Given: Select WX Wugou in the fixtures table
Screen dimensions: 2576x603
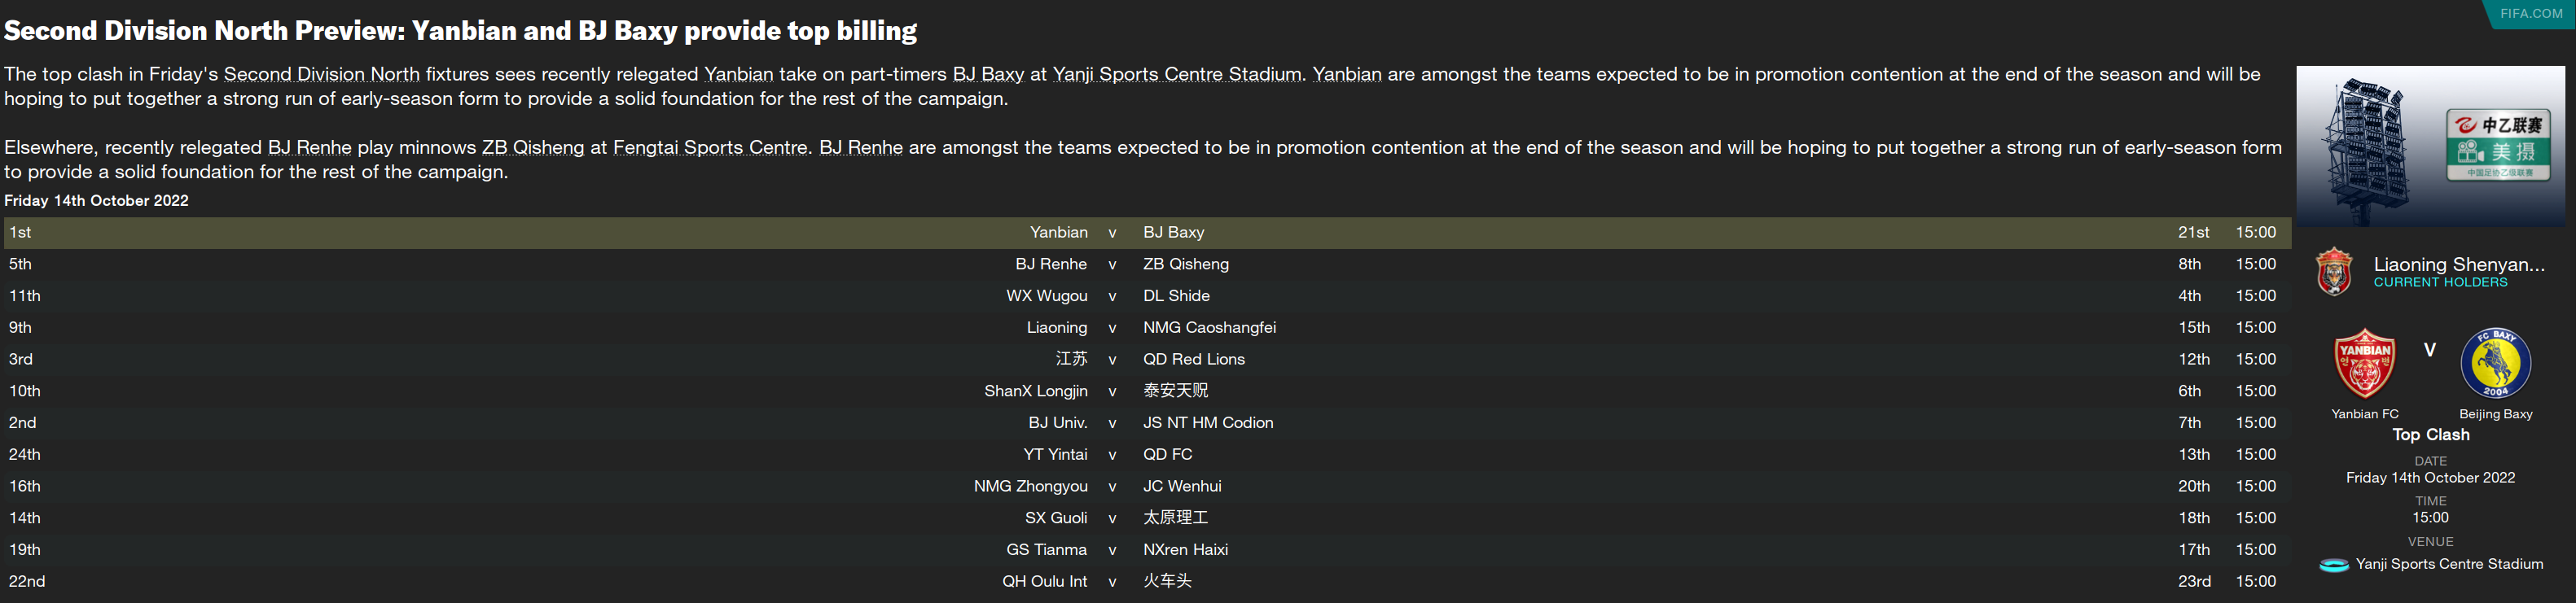Looking at the screenshot, I should click(1046, 296).
